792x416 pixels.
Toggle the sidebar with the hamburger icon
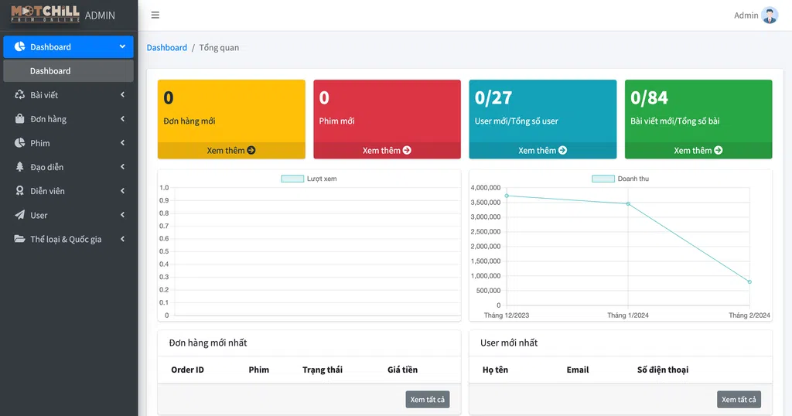pyautogui.click(x=155, y=15)
